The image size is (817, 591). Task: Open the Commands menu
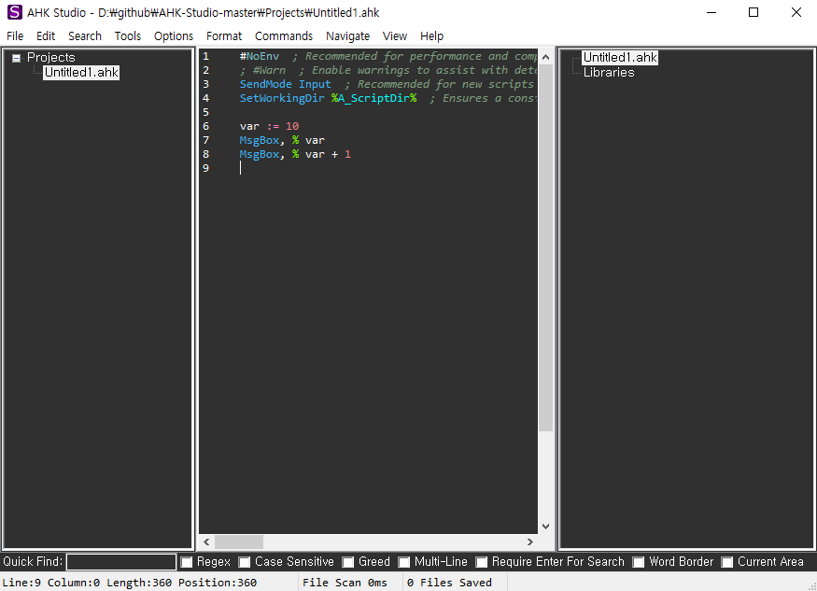tap(284, 35)
